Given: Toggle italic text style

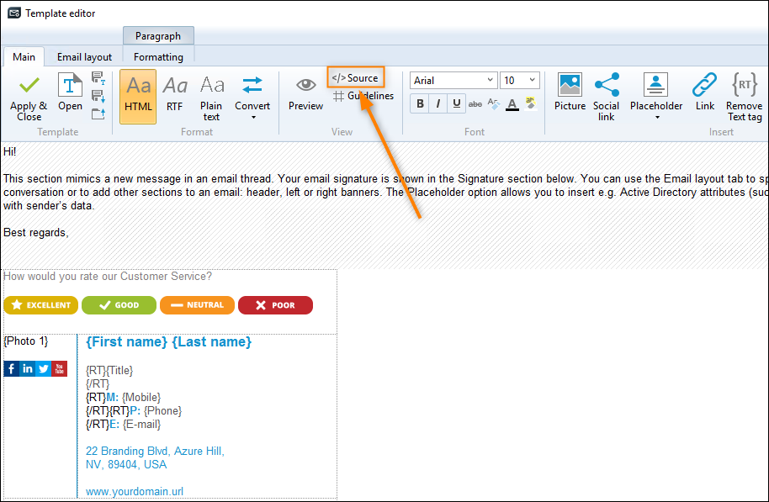Looking at the screenshot, I should coord(438,103).
